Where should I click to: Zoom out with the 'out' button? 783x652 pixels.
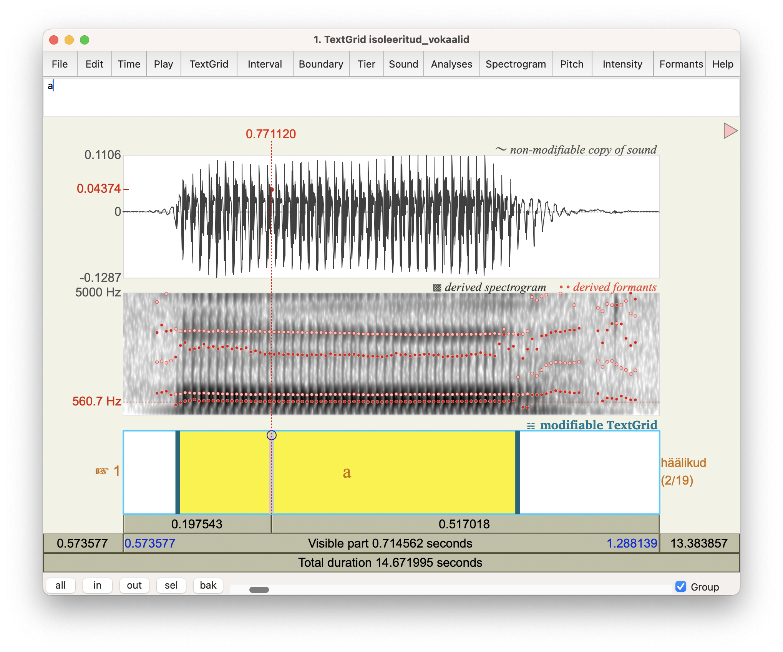[x=134, y=586]
